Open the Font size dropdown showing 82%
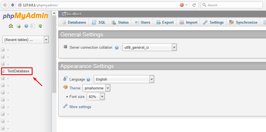This screenshot has width=266, height=132. coord(96,97)
